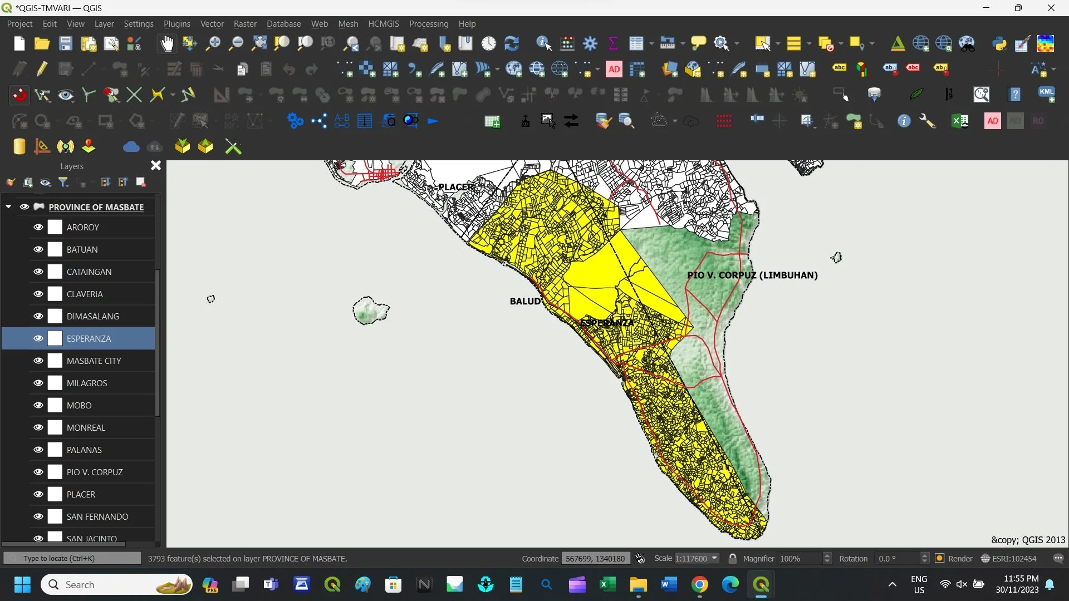Select the Pan Map hand tool
The width and height of the screenshot is (1069, 601).
tap(166, 43)
